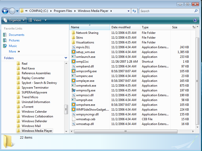Select the wmssetup.dll icon
The height and width of the screenshot is (151, 202).
[73, 124]
